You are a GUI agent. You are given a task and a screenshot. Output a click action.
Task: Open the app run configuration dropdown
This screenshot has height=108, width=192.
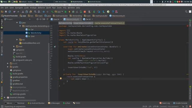pyautogui.click(x=59, y=12)
